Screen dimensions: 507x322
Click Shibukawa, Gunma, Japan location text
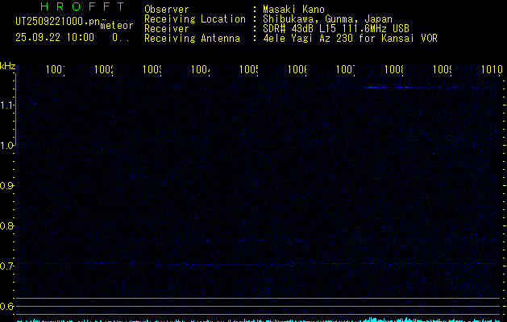click(328, 19)
